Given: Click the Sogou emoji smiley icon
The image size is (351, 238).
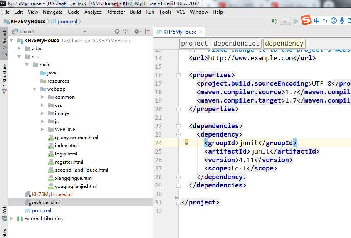Looking at the screenshot, I should pyautogui.click(x=334, y=20).
